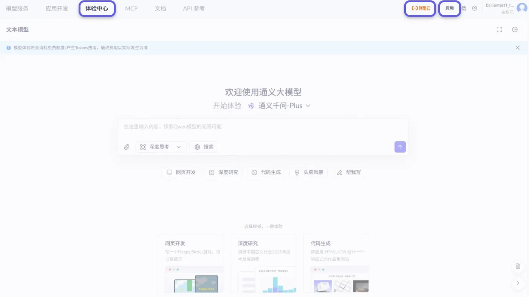Screen dimensions: 529x297
Task: Click the 文本模型 page heading
Action: click(17, 29)
